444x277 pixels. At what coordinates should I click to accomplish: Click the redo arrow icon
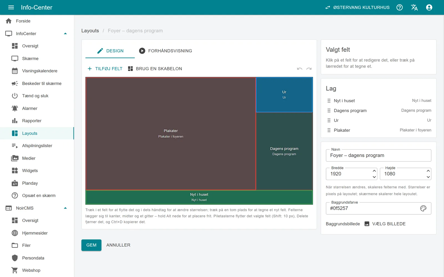(x=309, y=69)
